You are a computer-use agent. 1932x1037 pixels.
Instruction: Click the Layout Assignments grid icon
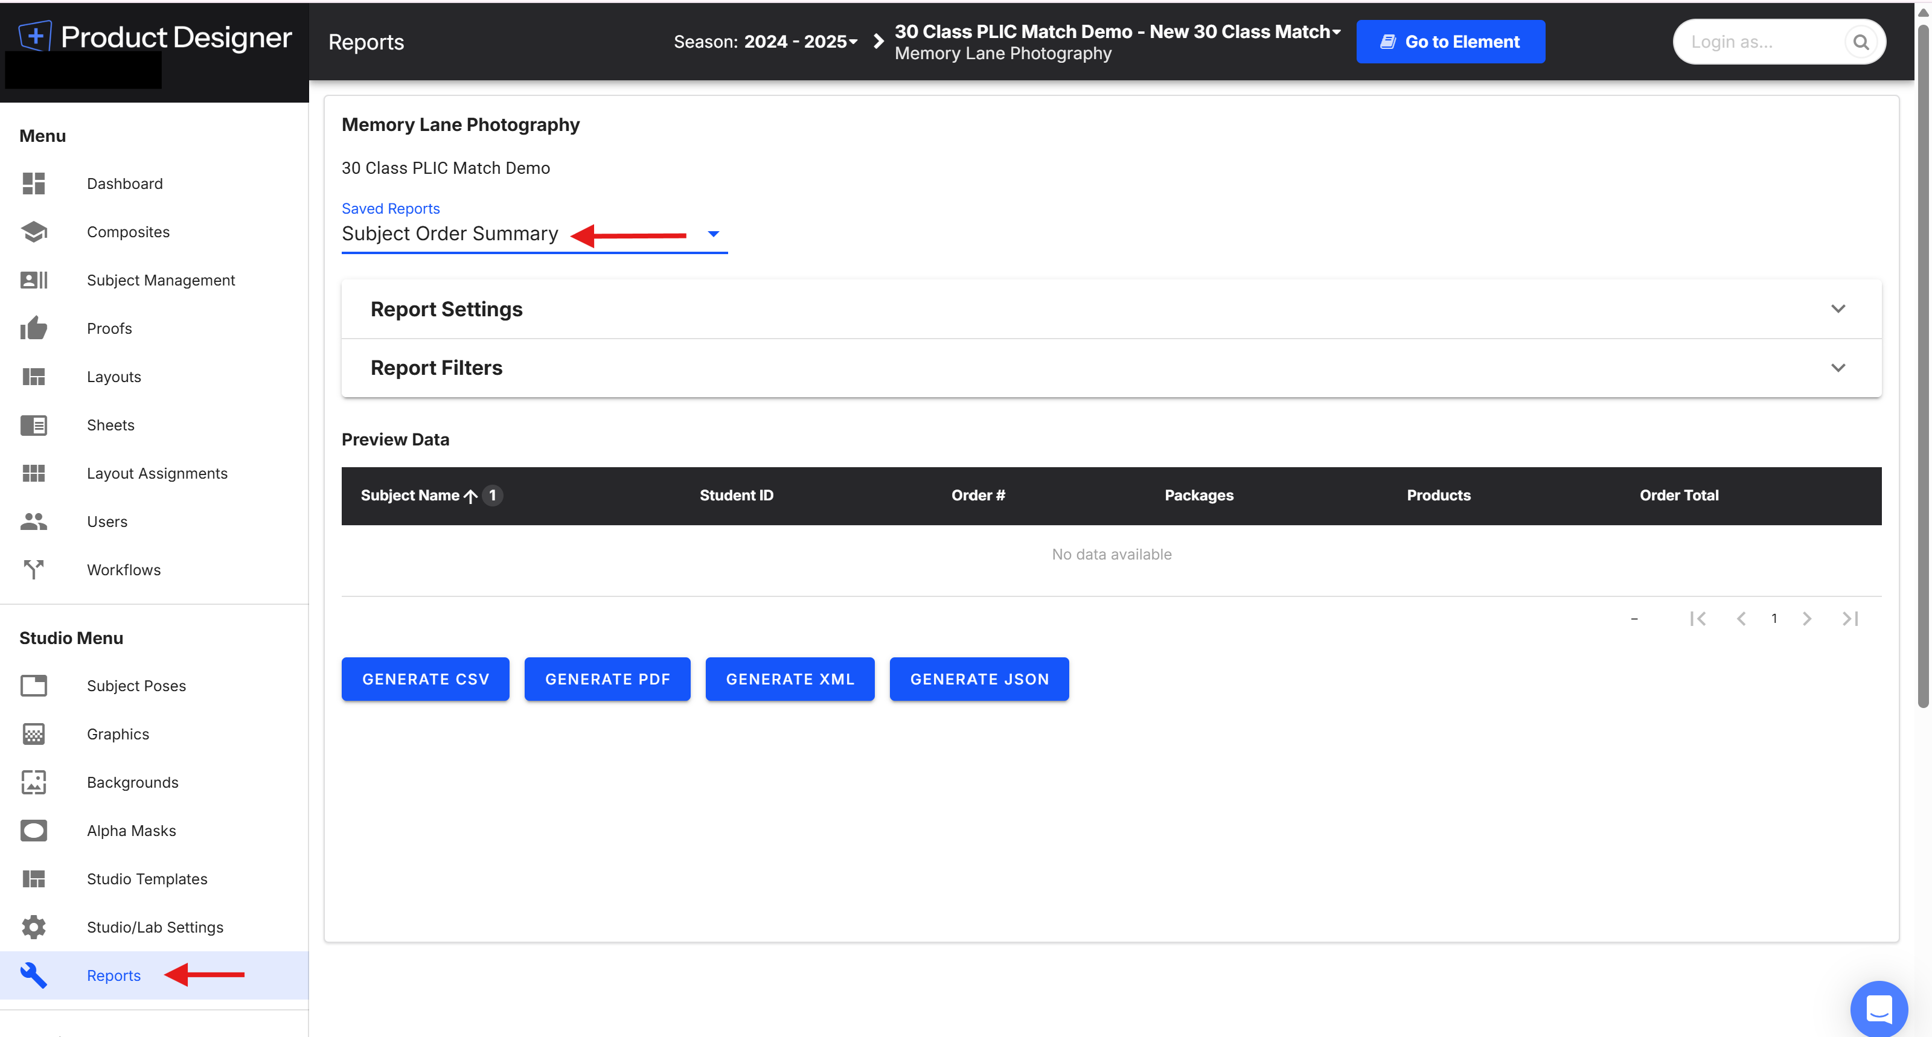(34, 473)
